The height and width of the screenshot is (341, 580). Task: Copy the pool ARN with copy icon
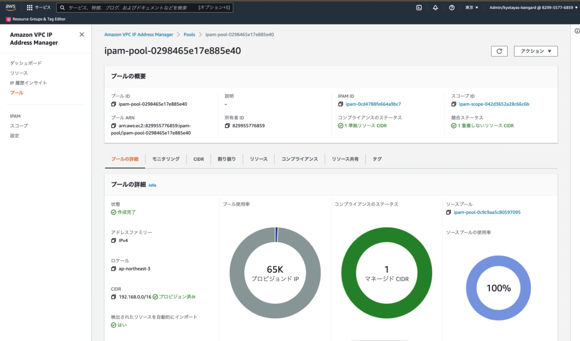[x=114, y=126]
